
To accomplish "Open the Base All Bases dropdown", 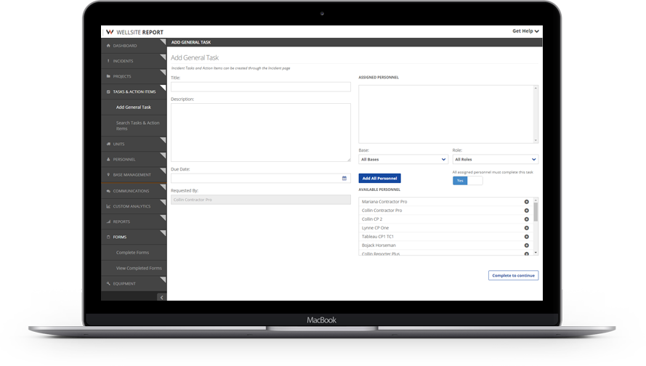I will point(403,159).
